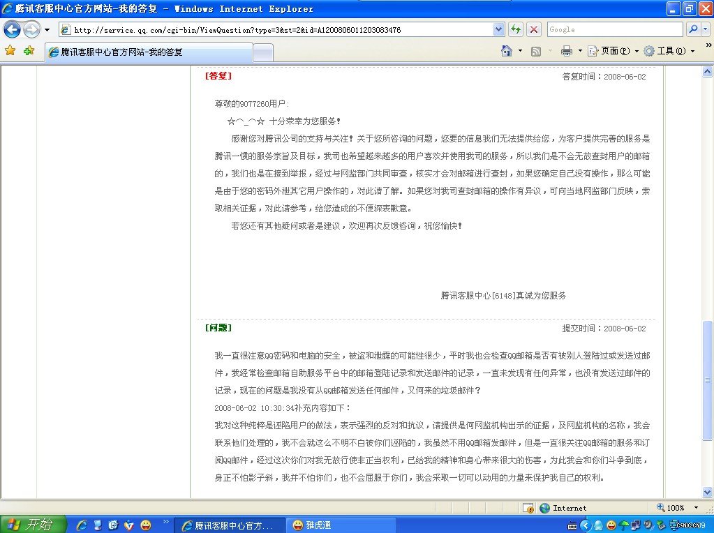Click the RSS feeds icon
The width and height of the screenshot is (714, 533).
[536, 51]
